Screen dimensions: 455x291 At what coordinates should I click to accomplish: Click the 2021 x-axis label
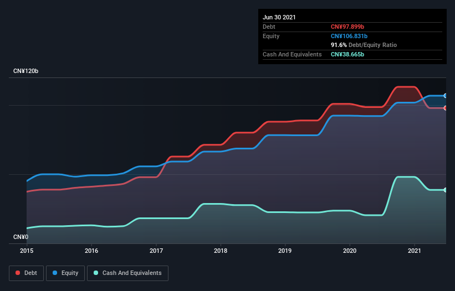(415, 251)
